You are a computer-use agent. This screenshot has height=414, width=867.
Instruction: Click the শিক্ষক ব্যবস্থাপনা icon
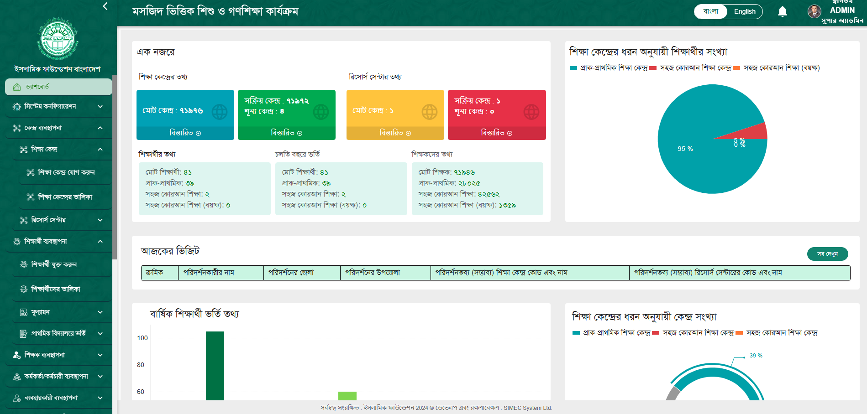point(17,355)
